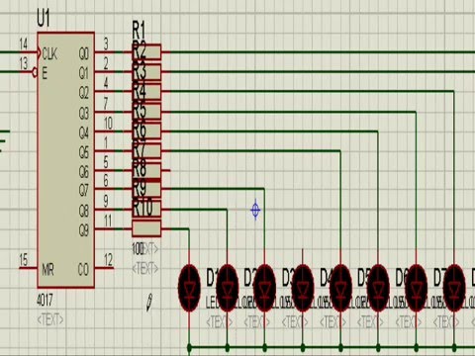This screenshot has width=475, height=356.
Task: Click the 4017 part value text
Action: tap(45, 300)
